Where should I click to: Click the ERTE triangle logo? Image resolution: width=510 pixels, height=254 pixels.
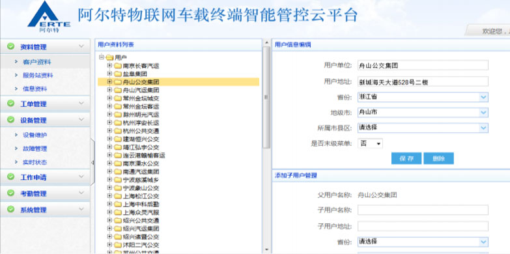click(x=49, y=16)
